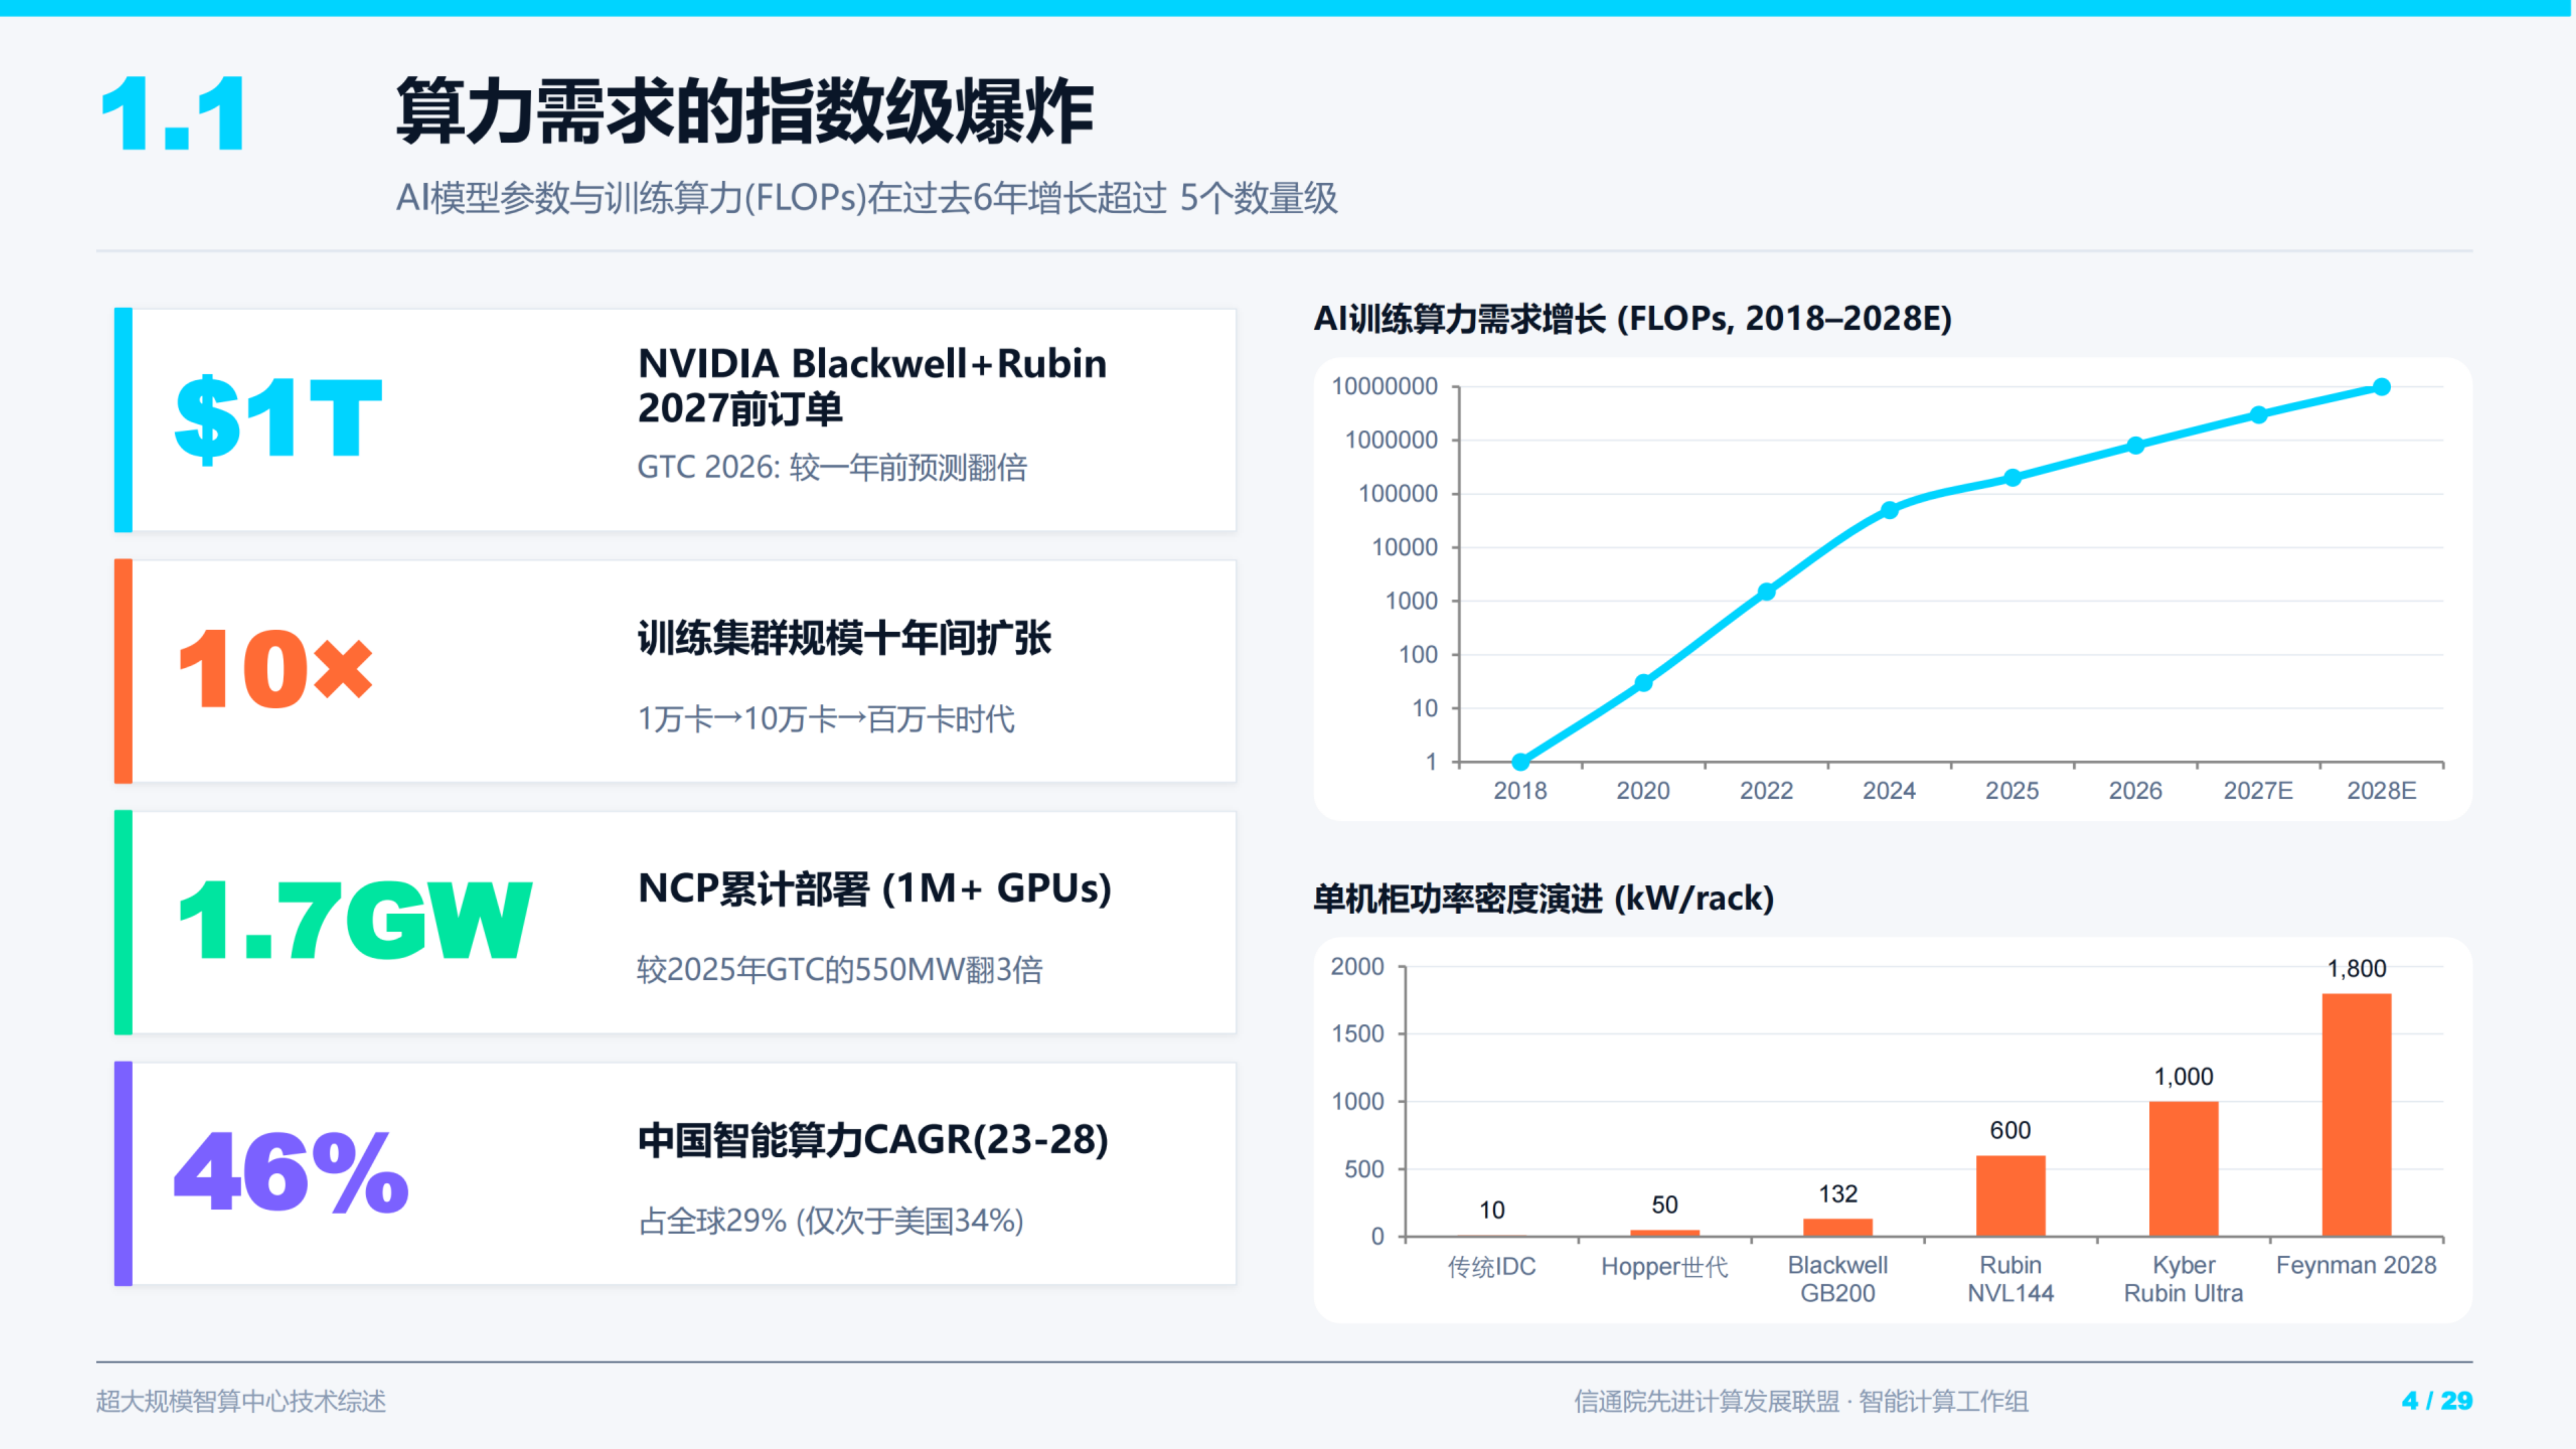Select heading NVIDIA Blackwell+Rubin 2027前订单
The height and width of the screenshot is (1449, 2576).
[872, 385]
